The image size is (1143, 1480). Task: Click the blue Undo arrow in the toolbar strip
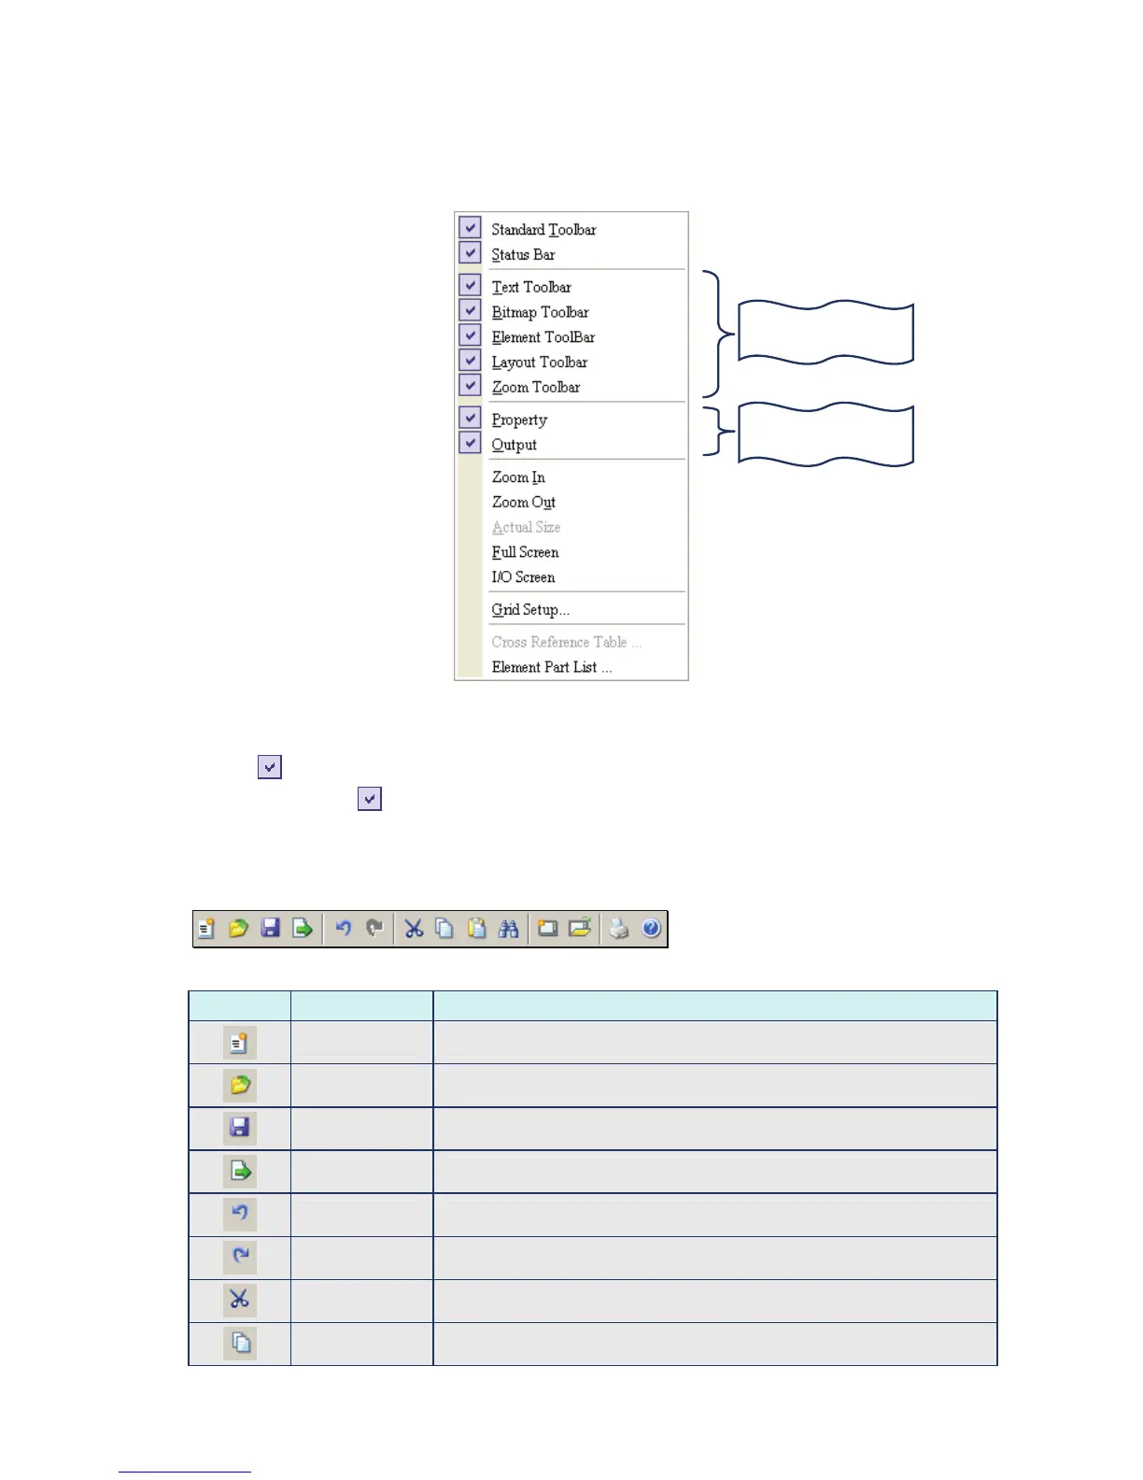pos(344,929)
